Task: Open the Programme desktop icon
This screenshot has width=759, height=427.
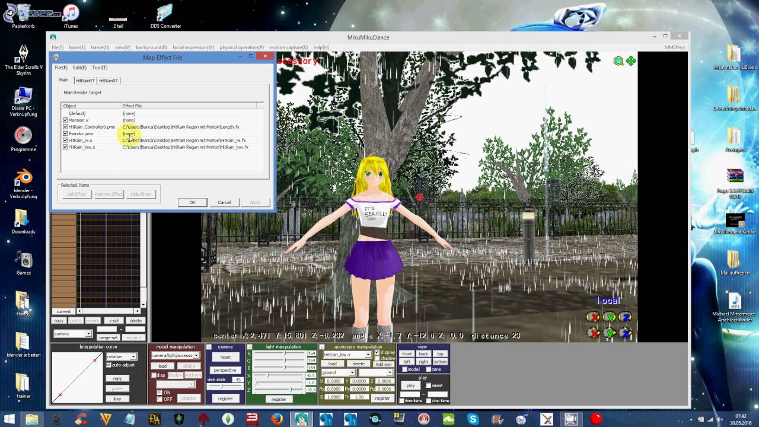Action: (x=23, y=139)
